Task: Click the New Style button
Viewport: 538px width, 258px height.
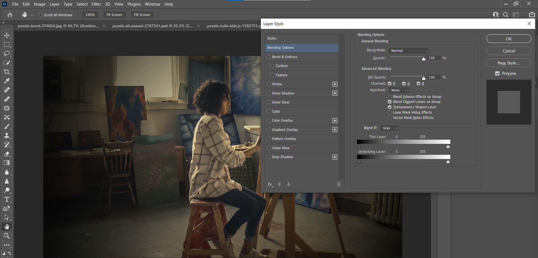Action: click(x=508, y=63)
